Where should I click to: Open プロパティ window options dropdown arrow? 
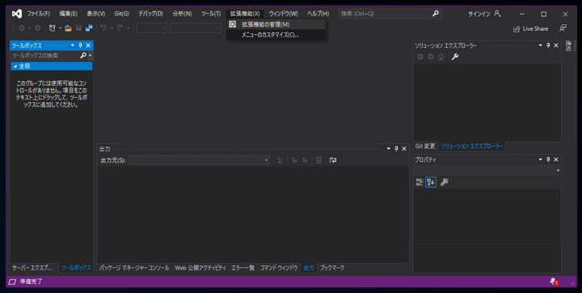[541, 159]
